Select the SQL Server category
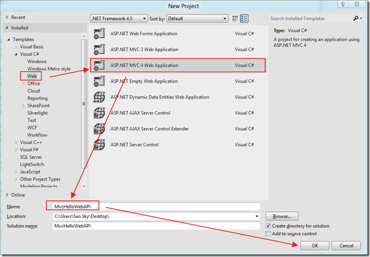The height and width of the screenshot is (257, 370). [x=31, y=157]
